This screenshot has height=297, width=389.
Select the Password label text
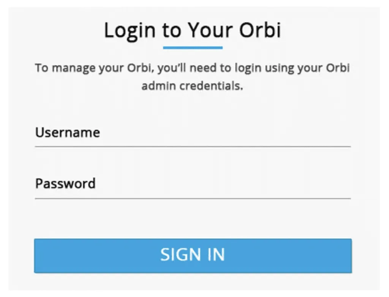click(x=65, y=184)
